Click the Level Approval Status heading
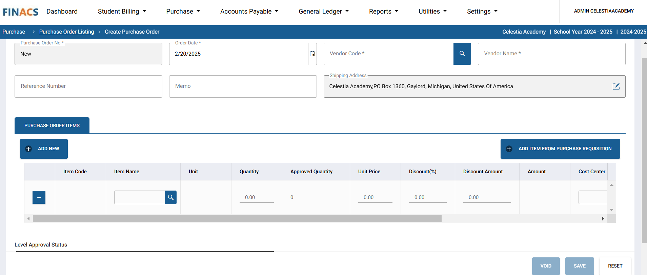This screenshot has width=647, height=275. (x=41, y=245)
